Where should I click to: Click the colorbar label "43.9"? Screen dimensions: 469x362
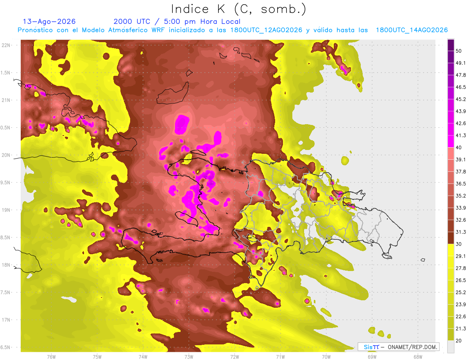461,112
